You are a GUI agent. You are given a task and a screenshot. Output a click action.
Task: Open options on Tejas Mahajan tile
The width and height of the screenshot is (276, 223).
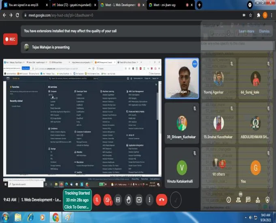tap(195, 64)
